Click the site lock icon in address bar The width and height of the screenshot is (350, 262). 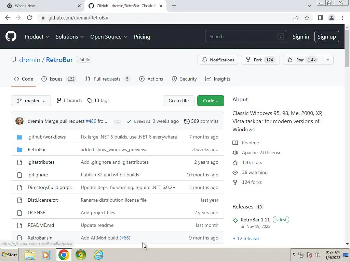pyautogui.click(x=43, y=18)
